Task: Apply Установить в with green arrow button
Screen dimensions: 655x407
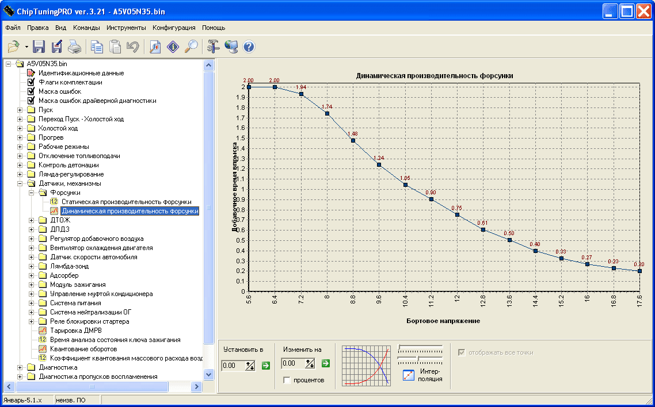Action: pyautogui.click(x=266, y=366)
